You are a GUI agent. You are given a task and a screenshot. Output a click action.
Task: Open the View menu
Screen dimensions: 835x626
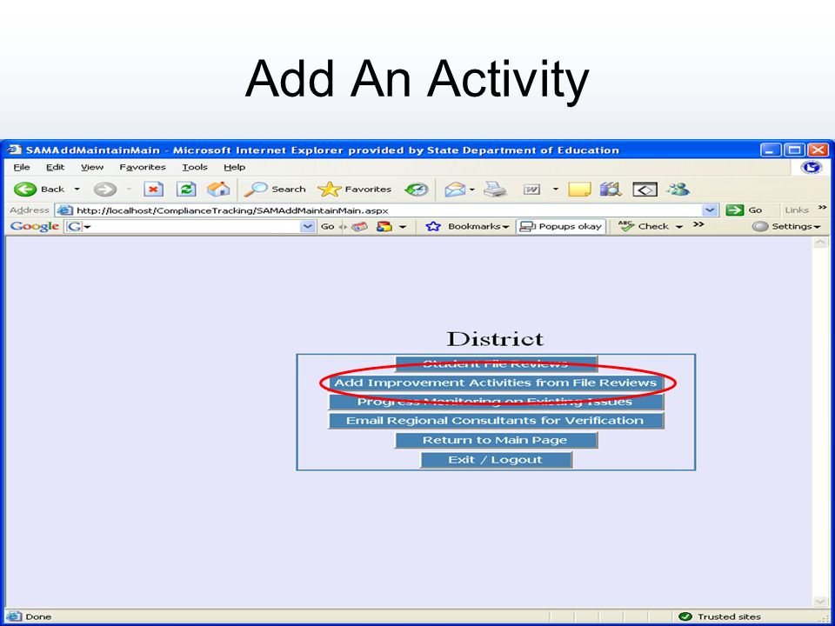(92, 167)
